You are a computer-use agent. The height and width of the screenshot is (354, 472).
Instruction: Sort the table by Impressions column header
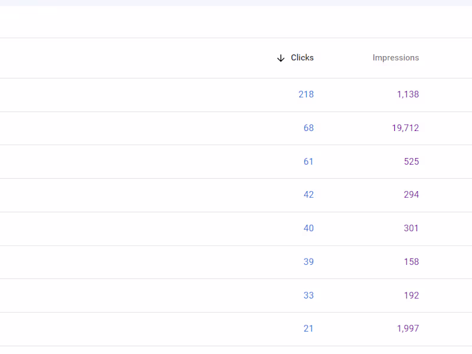coord(395,58)
